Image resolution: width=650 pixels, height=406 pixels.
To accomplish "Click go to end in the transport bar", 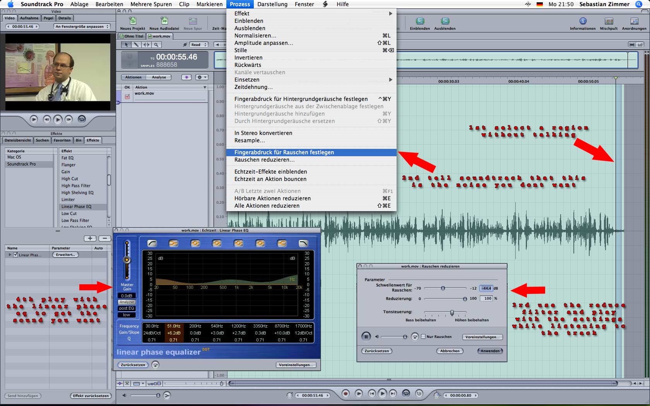I will coord(393,394).
